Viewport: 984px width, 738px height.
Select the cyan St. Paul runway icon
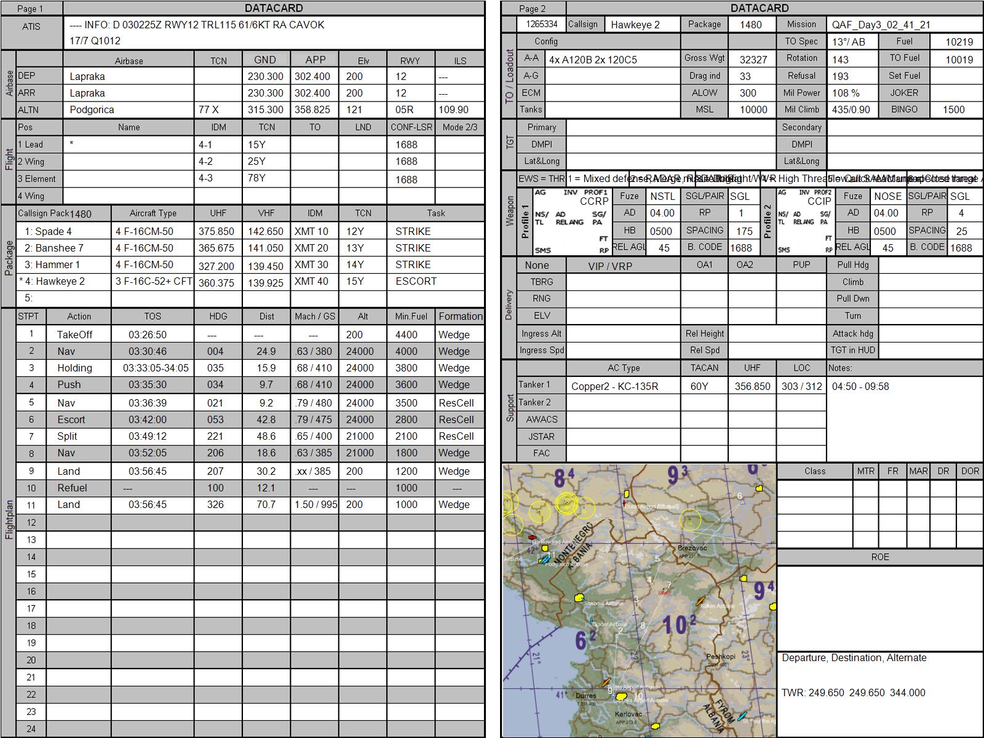click(x=742, y=716)
